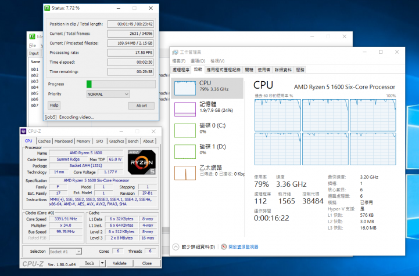The height and width of the screenshot is (276, 419).
Task: Select the 效能 tab in Task Manager
Action: (x=198, y=70)
